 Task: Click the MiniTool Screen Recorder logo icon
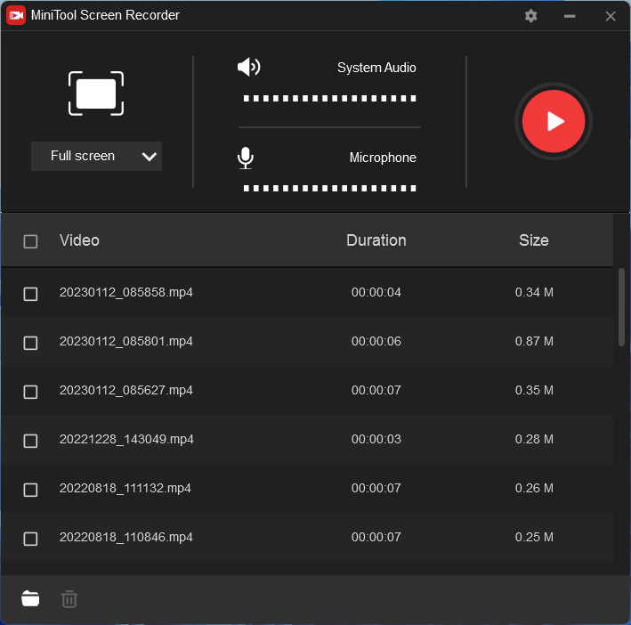[16, 15]
